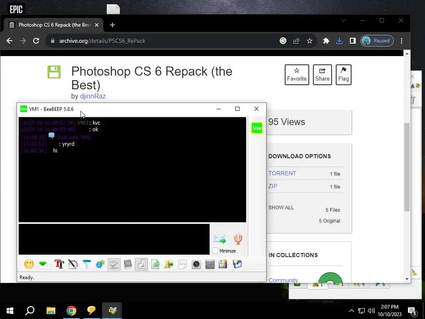The width and height of the screenshot is (425, 319).
Task: Click the HTML code tag icon
Action: (x=183, y=264)
